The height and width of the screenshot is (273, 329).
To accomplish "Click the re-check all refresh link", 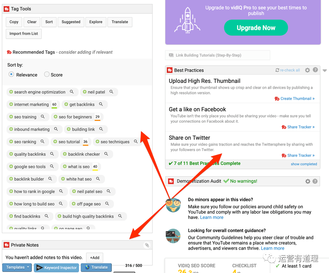I will (x=287, y=70).
